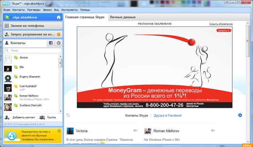253x147 pixels.
Task: Click Victoria's avatar in the feed
Action: 70,131
